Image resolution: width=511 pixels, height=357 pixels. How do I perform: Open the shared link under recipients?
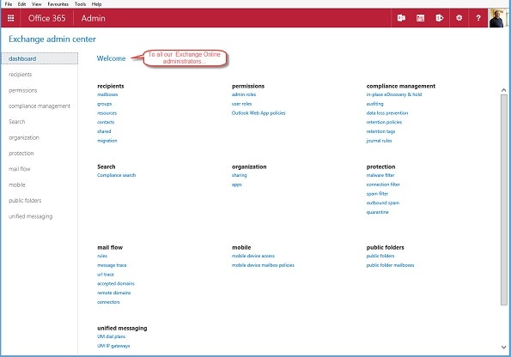coord(104,131)
